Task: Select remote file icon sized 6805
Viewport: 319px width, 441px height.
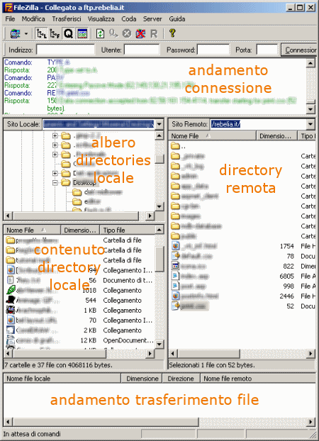Action: point(176,276)
